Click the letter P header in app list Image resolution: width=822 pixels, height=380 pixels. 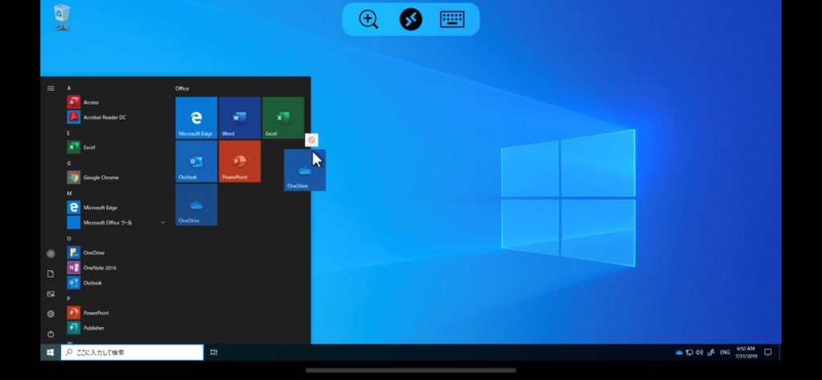point(69,298)
